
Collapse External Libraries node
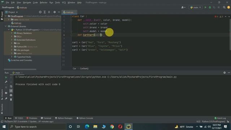6,26
